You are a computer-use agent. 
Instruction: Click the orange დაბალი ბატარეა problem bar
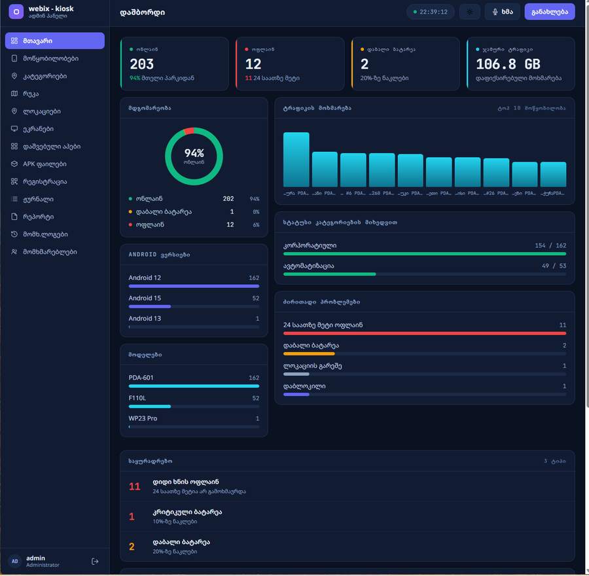[x=425, y=353]
